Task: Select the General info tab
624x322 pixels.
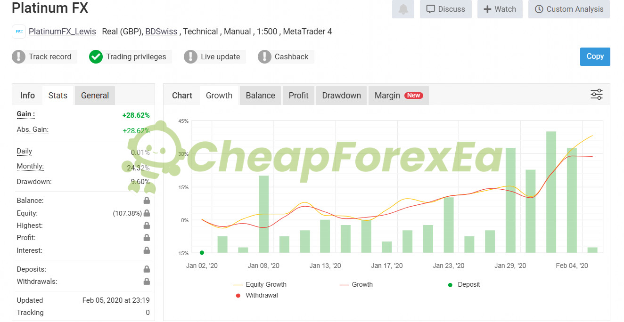Action: pyautogui.click(x=95, y=96)
